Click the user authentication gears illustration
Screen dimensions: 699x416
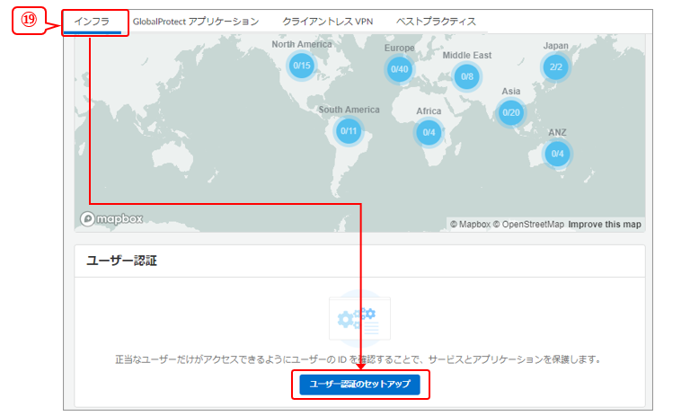pos(359,319)
